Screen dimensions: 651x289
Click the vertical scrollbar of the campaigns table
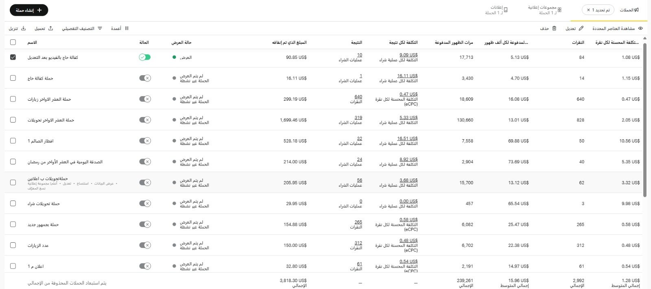pos(645,122)
